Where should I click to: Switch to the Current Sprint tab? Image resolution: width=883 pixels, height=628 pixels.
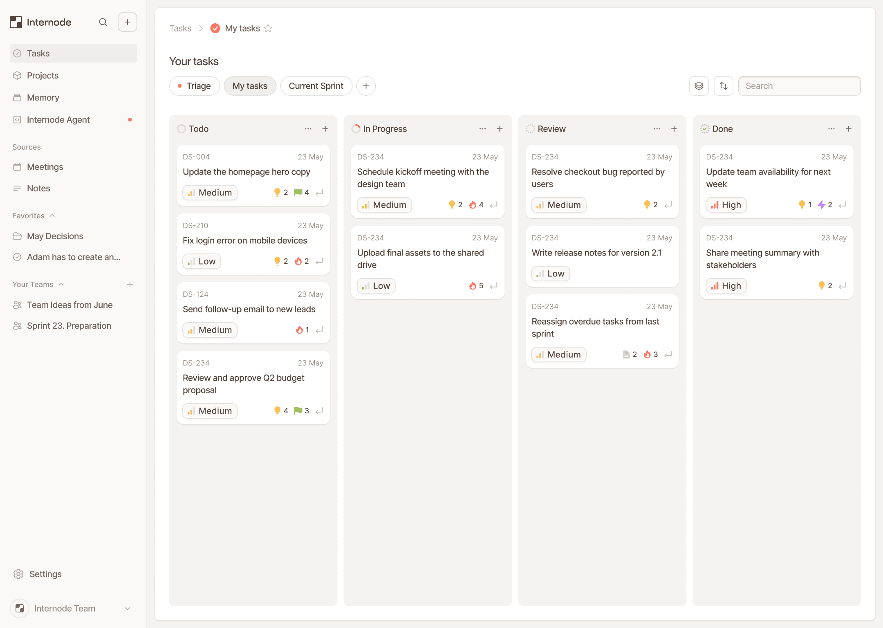coord(316,86)
